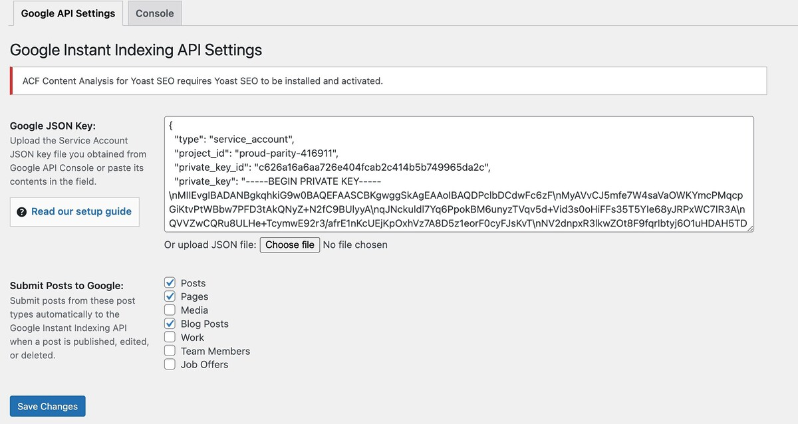
Task: Open the Google API Settings tab
Action: coord(68,13)
